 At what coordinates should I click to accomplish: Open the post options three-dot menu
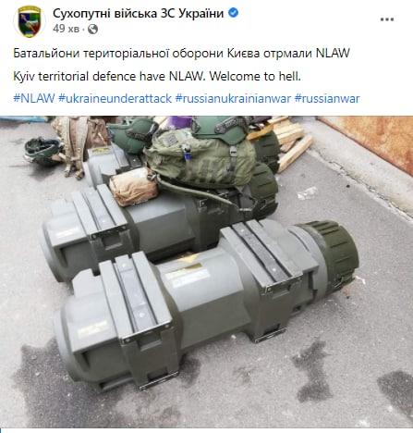387,19
